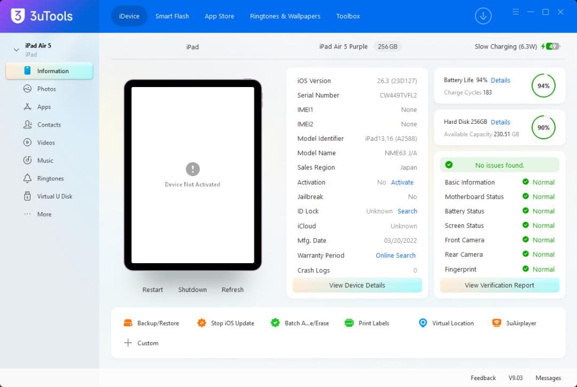
Task: Switch to the Smart Flash tab
Action: pos(172,16)
